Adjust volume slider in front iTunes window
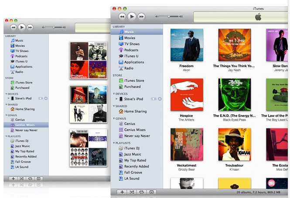The width and height of the screenshot is (290, 198). pyautogui.click(x=169, y=17)
